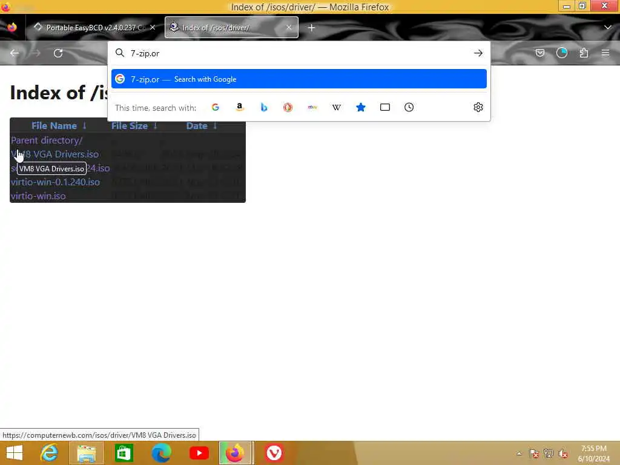Screen dimensions: 620x465
Task: Open the network icon in system tray
Action: [549, 453]
